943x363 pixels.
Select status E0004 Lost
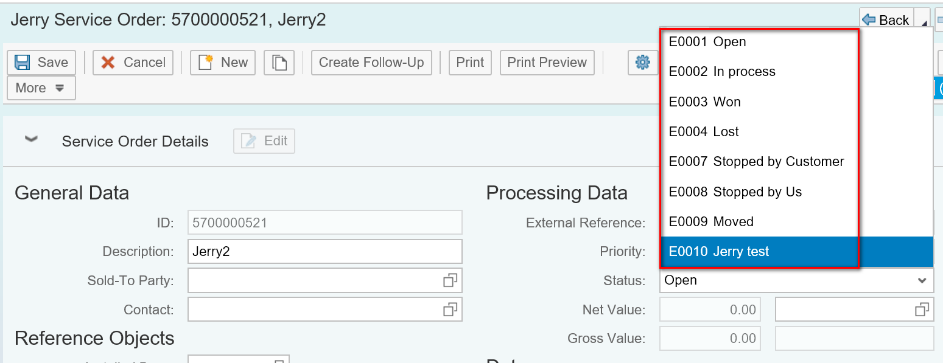coord(796,131)
